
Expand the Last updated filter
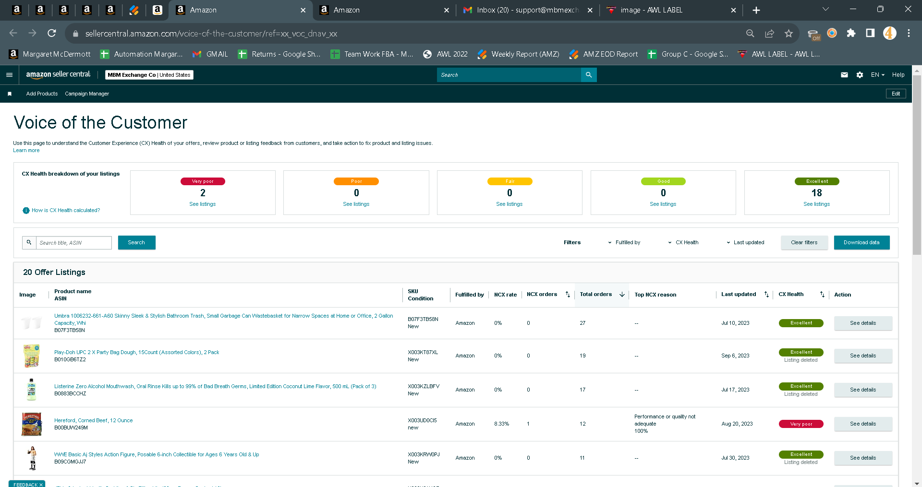point(745,243)
